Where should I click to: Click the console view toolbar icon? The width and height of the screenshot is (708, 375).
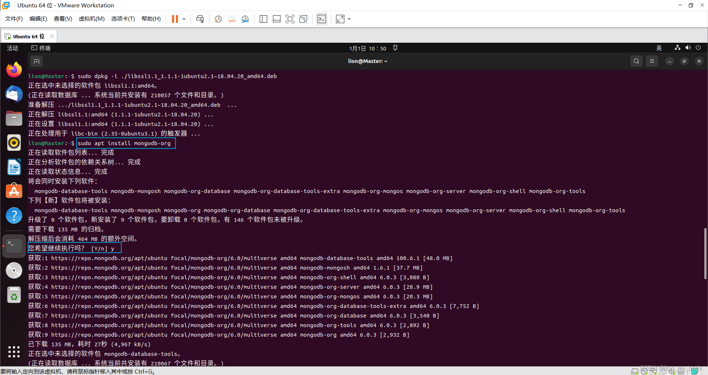point(322,19)
